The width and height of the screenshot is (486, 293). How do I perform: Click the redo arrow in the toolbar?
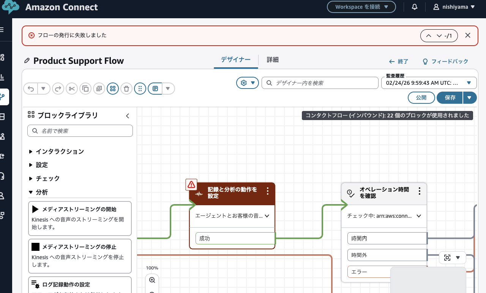click(58, 89)
